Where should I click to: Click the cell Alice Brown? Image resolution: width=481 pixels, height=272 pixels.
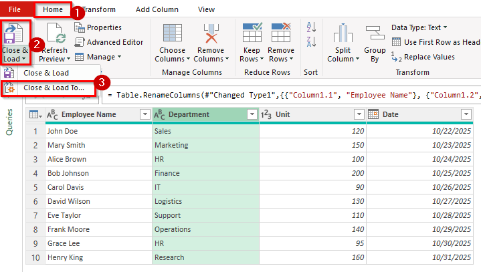tap(98, 160)
